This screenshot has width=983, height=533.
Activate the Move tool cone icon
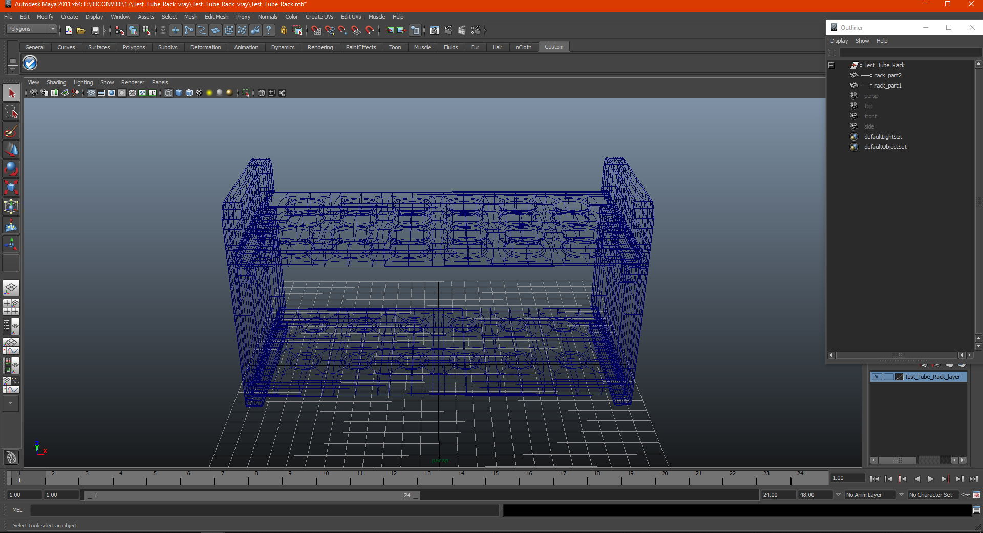coord(11,150)
